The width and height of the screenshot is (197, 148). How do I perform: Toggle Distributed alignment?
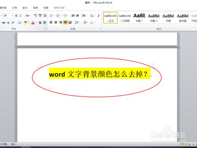tap(70, 22)
